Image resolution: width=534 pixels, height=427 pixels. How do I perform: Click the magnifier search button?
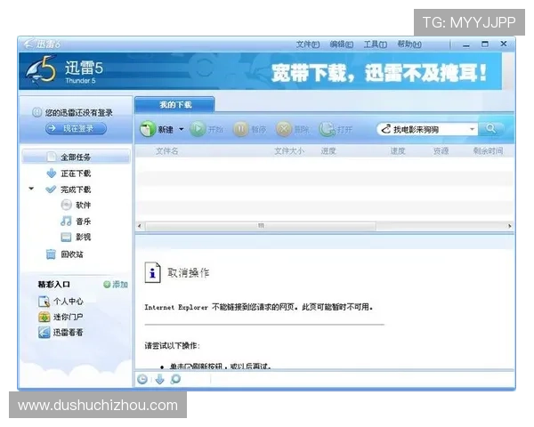(490, 129)
